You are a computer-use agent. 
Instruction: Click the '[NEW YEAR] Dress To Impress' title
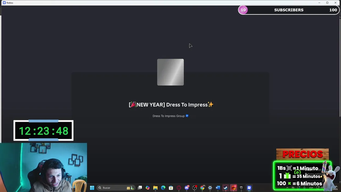tap(171, 105)
